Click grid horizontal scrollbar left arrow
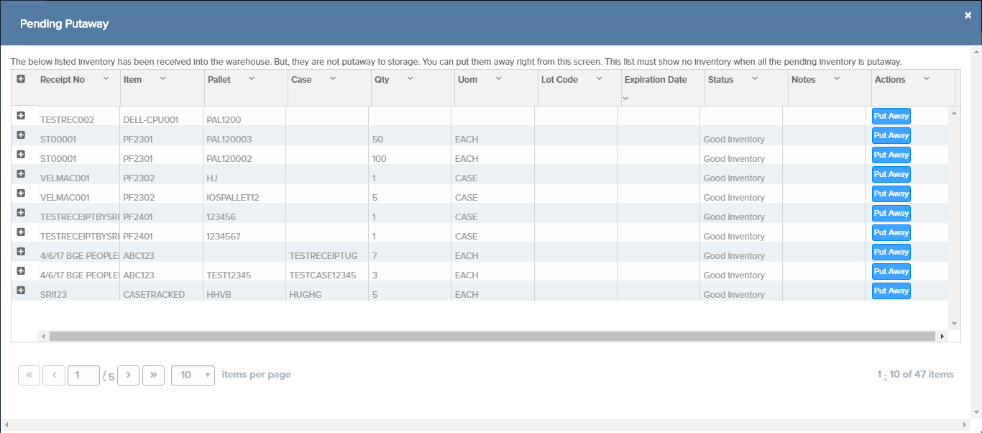The height and width of the screenshot is (433, 982). [x=43, y=336]
